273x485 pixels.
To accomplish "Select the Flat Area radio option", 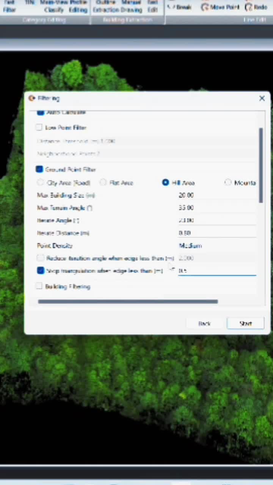I will pos(103,183).
